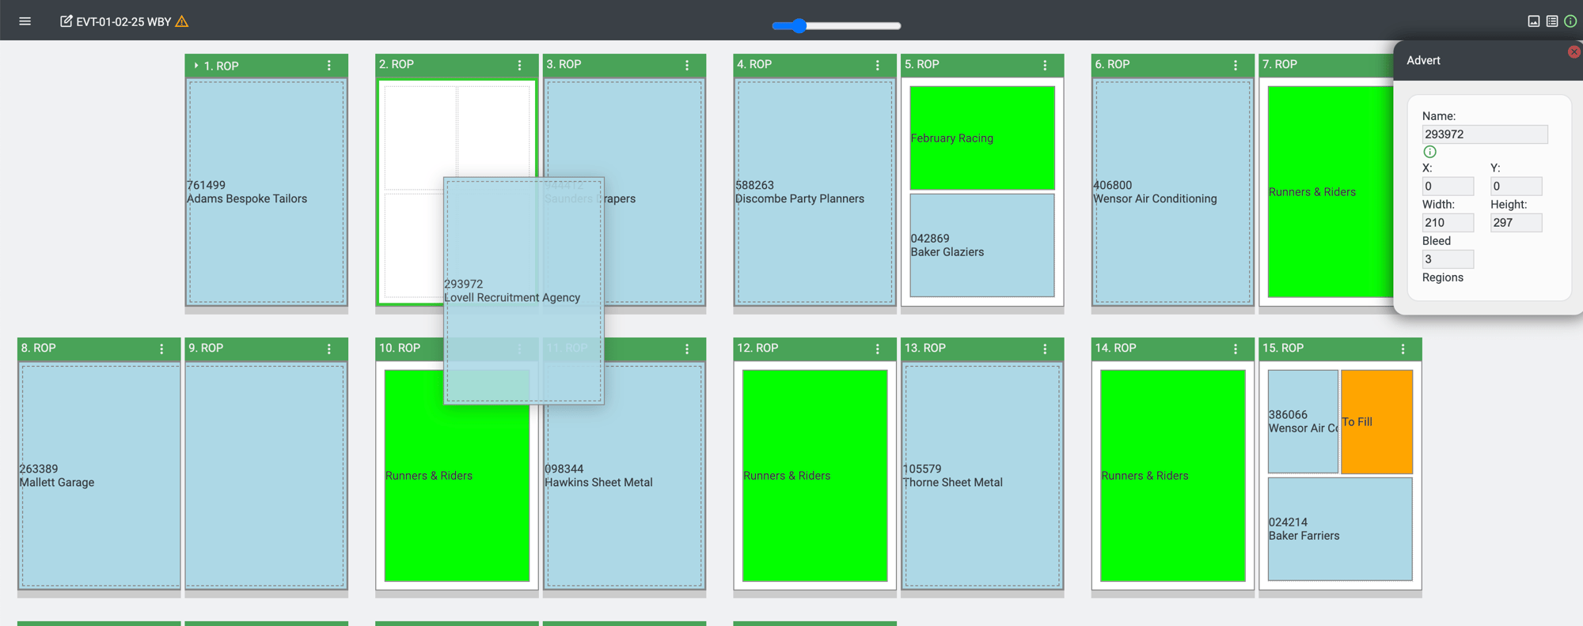Select the Thorne Sheet Metal advert
The width and height of the screenshot is (1583, 626).
click(982, 476)
